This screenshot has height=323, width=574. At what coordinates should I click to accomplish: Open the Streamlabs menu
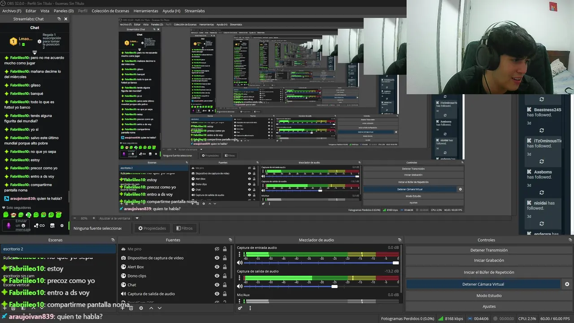195,11
